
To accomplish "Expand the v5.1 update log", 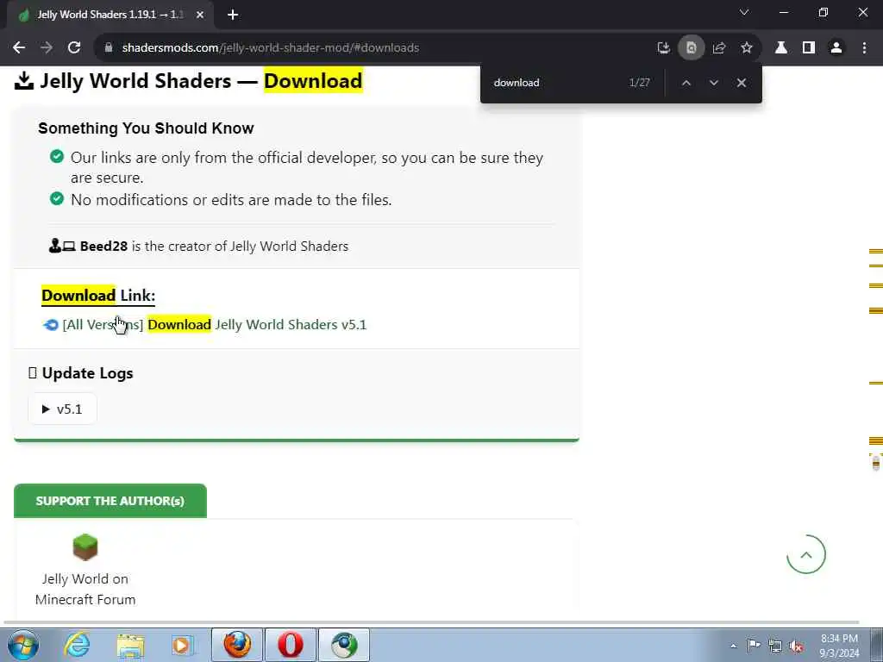I will [x=62, y=409].
